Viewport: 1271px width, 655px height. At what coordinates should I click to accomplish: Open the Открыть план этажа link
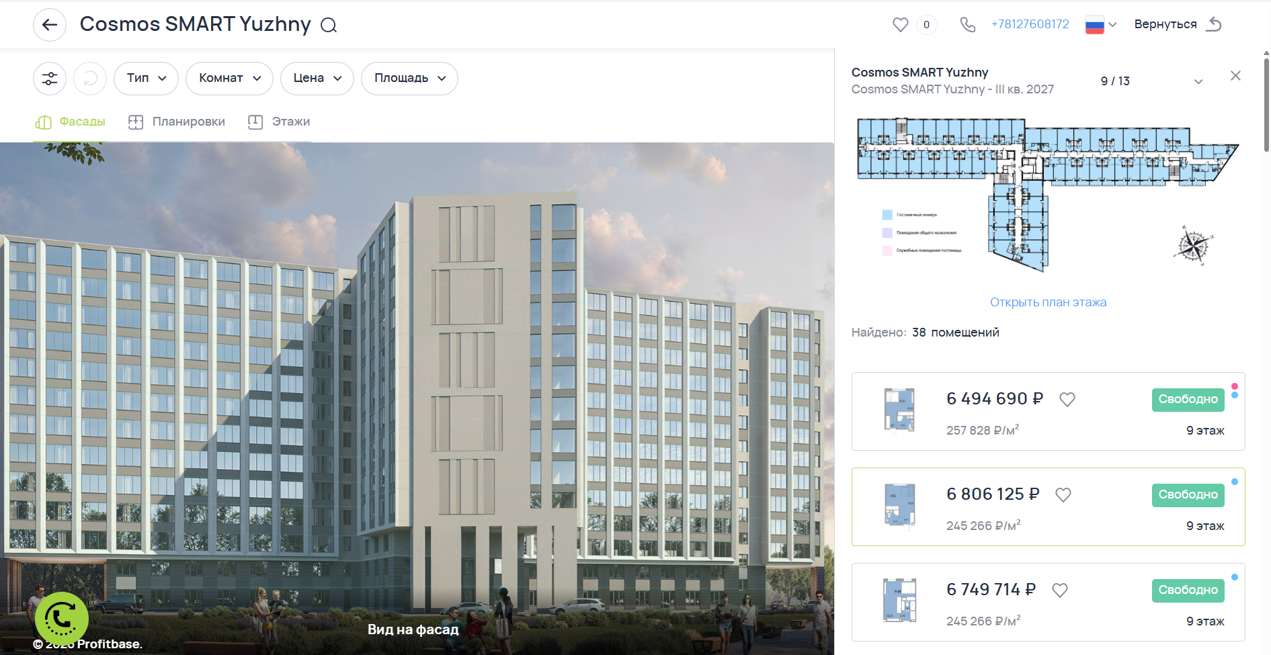tap(1048, 302)
